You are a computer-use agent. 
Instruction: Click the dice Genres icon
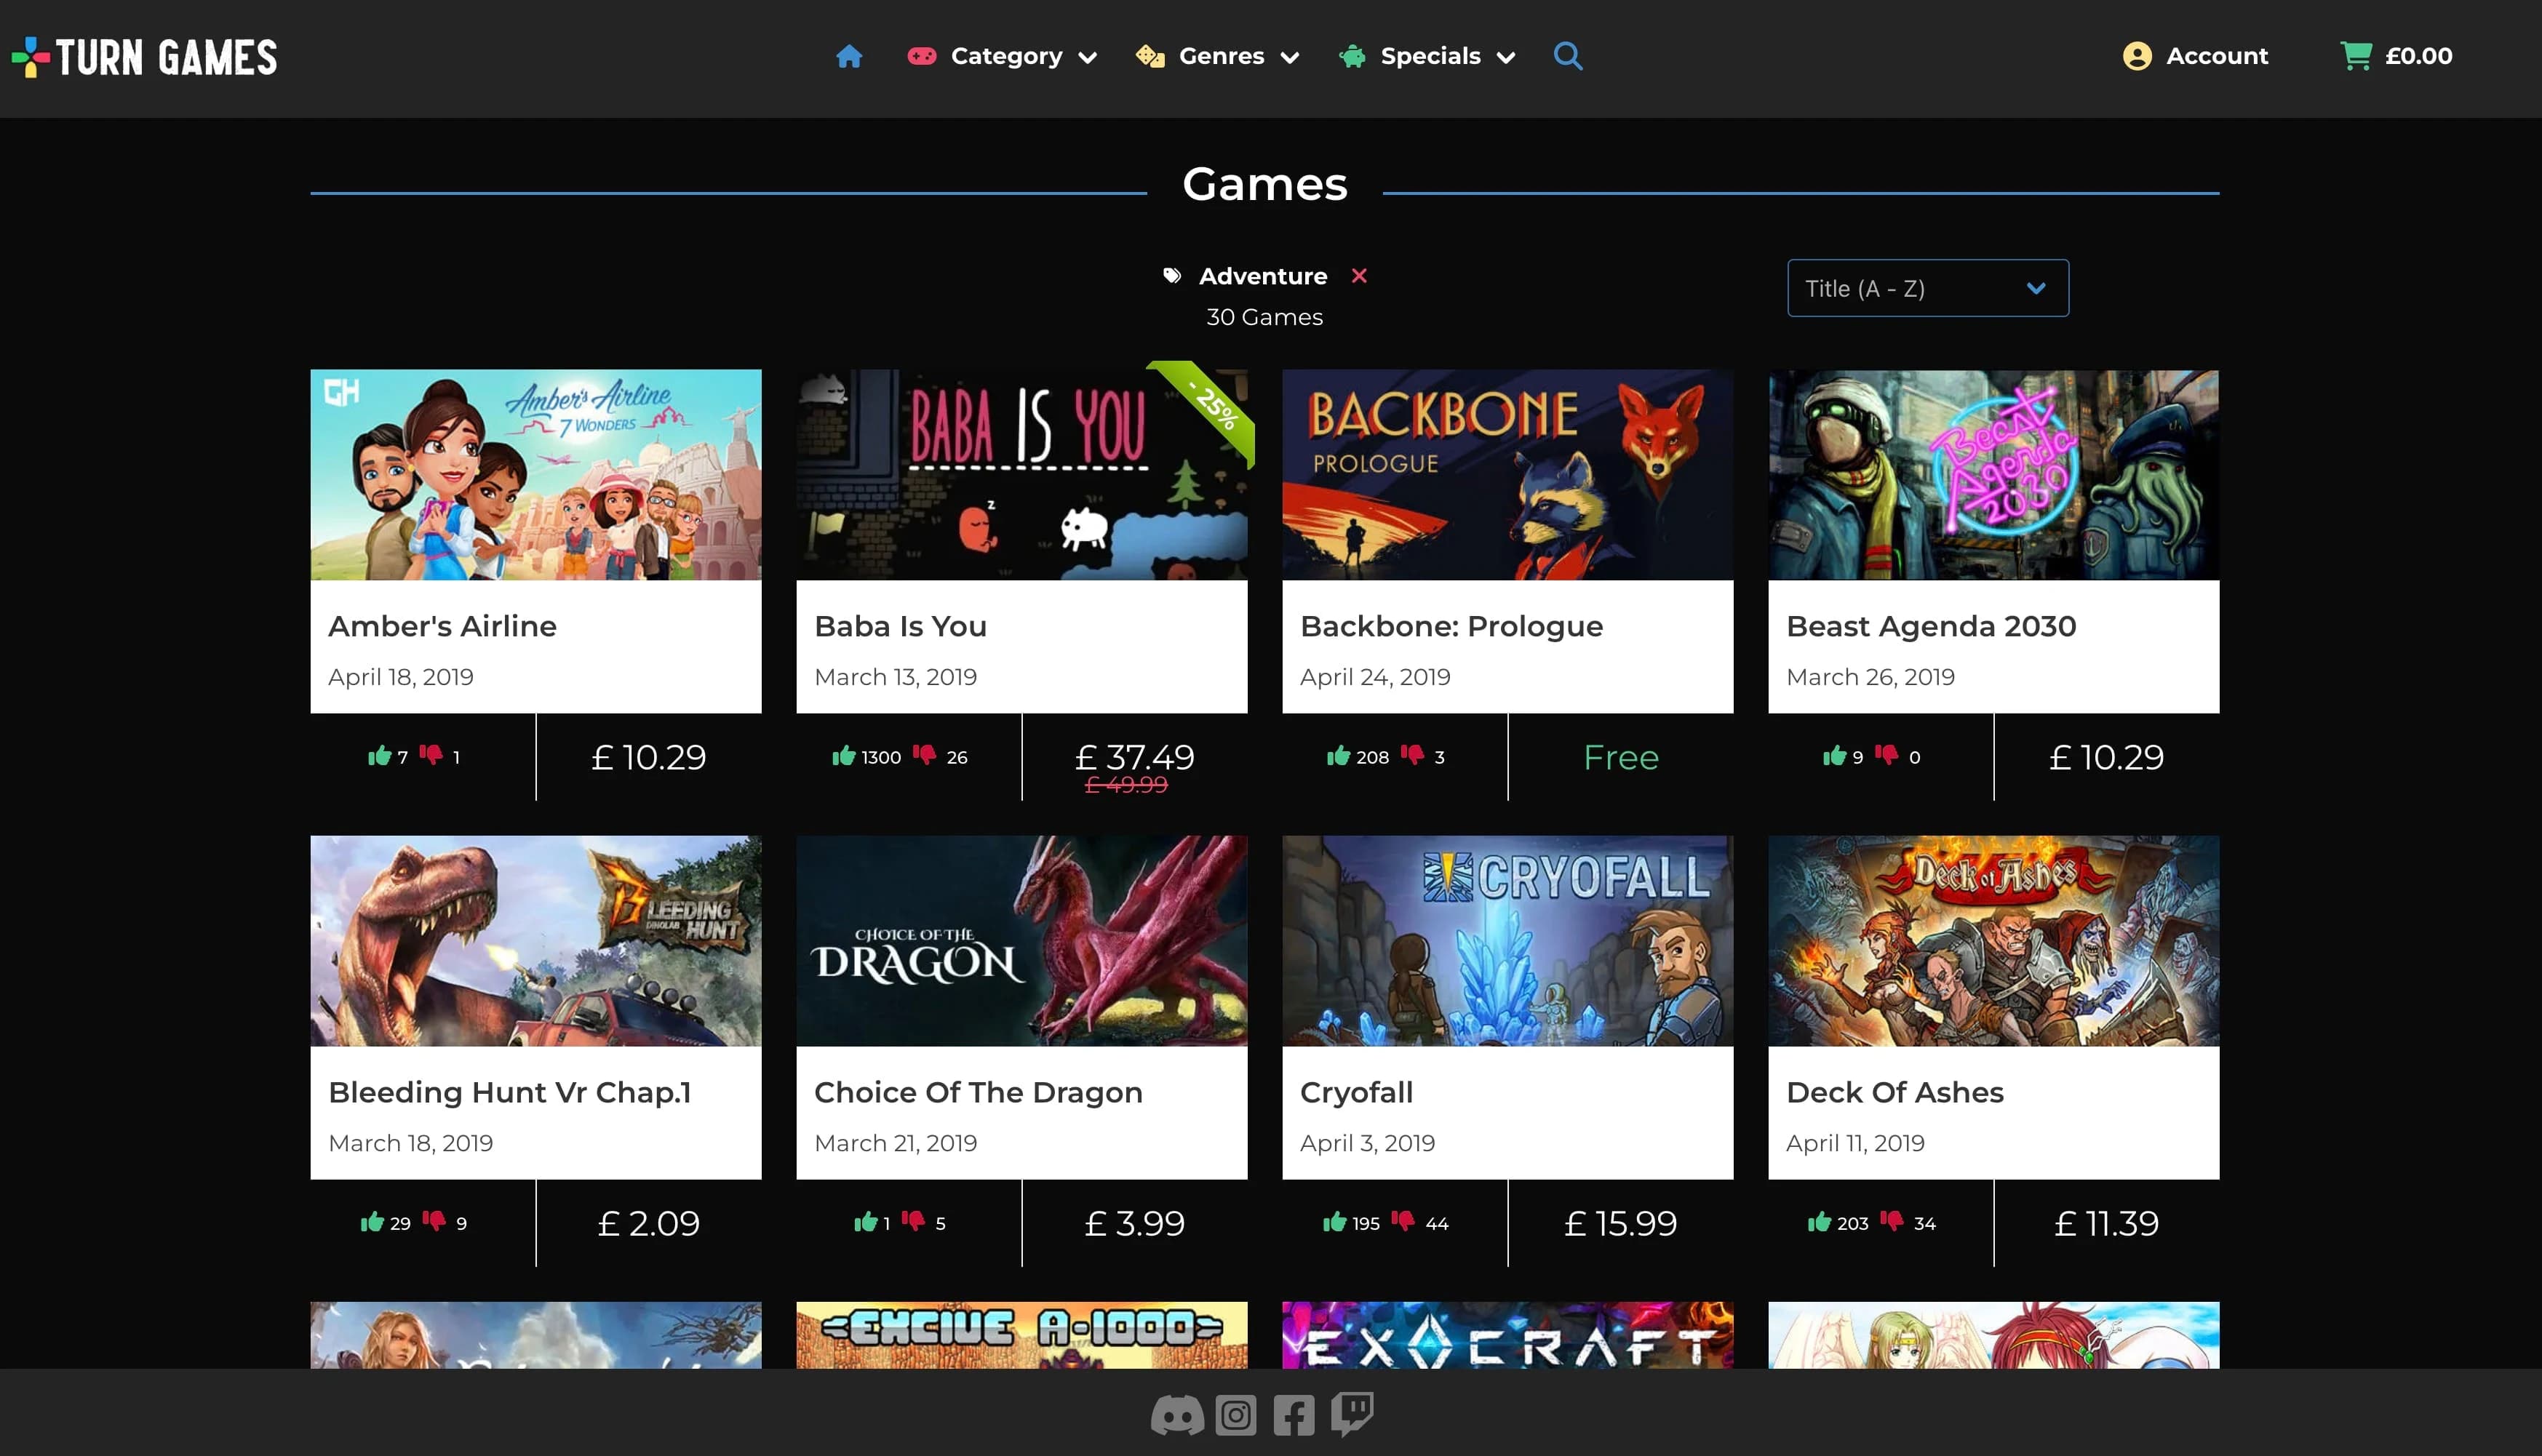(1150, 56)
